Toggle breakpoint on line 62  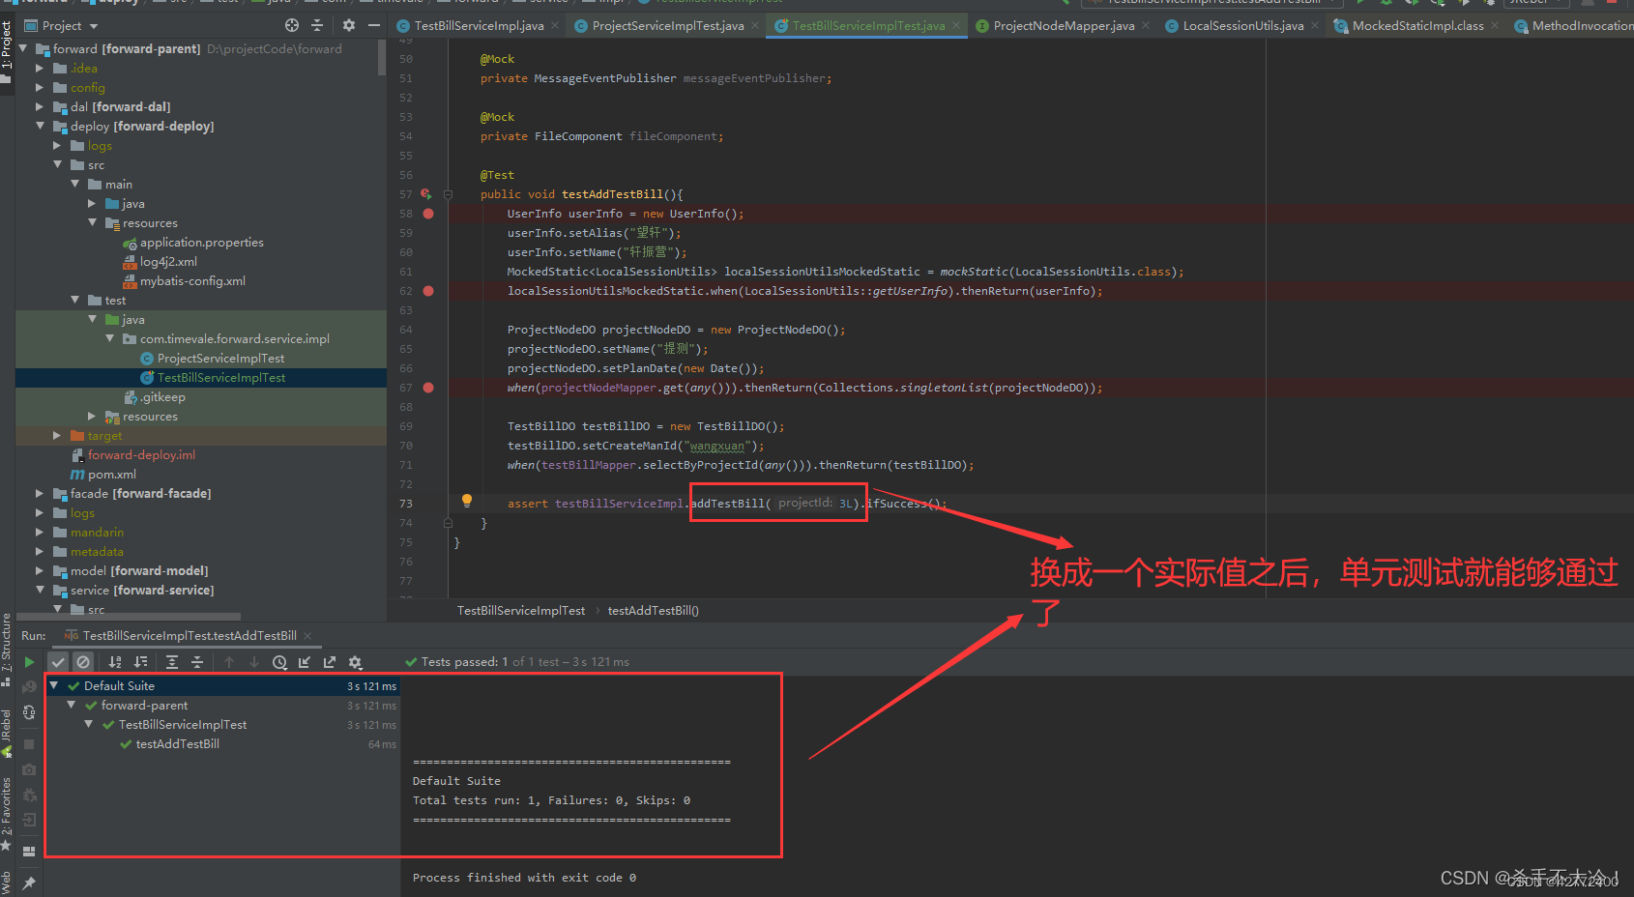428,291
